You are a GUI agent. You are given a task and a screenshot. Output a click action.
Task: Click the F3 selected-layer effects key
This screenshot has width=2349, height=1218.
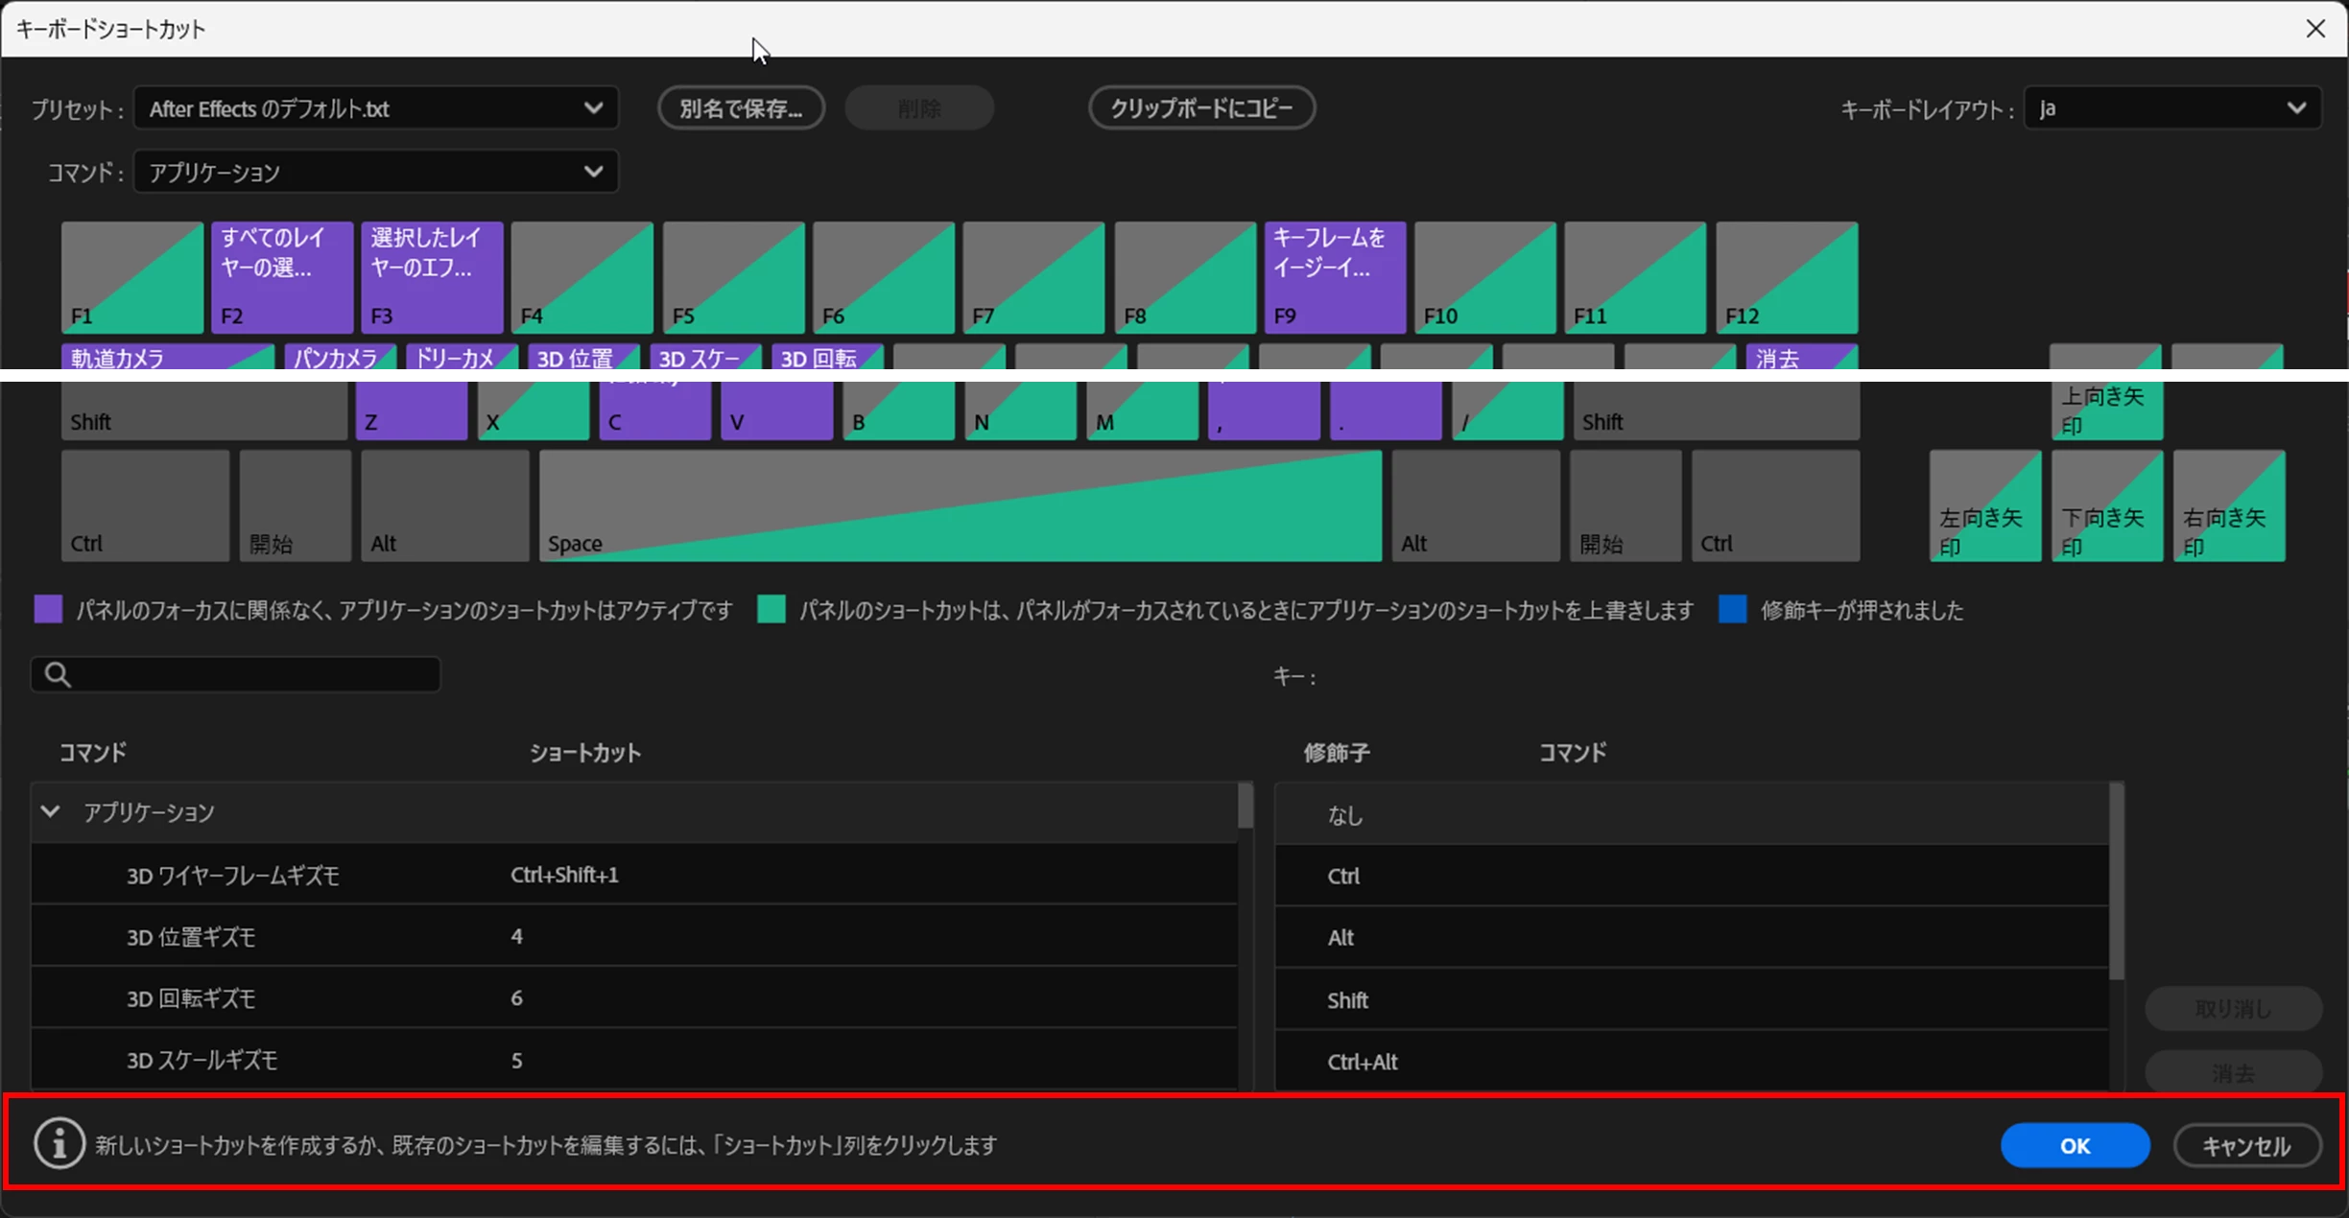pos(432,278)
